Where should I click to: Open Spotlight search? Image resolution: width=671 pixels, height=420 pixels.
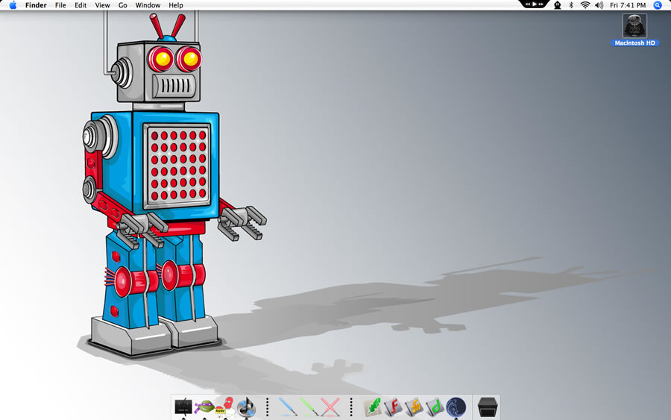coord(658,5)
